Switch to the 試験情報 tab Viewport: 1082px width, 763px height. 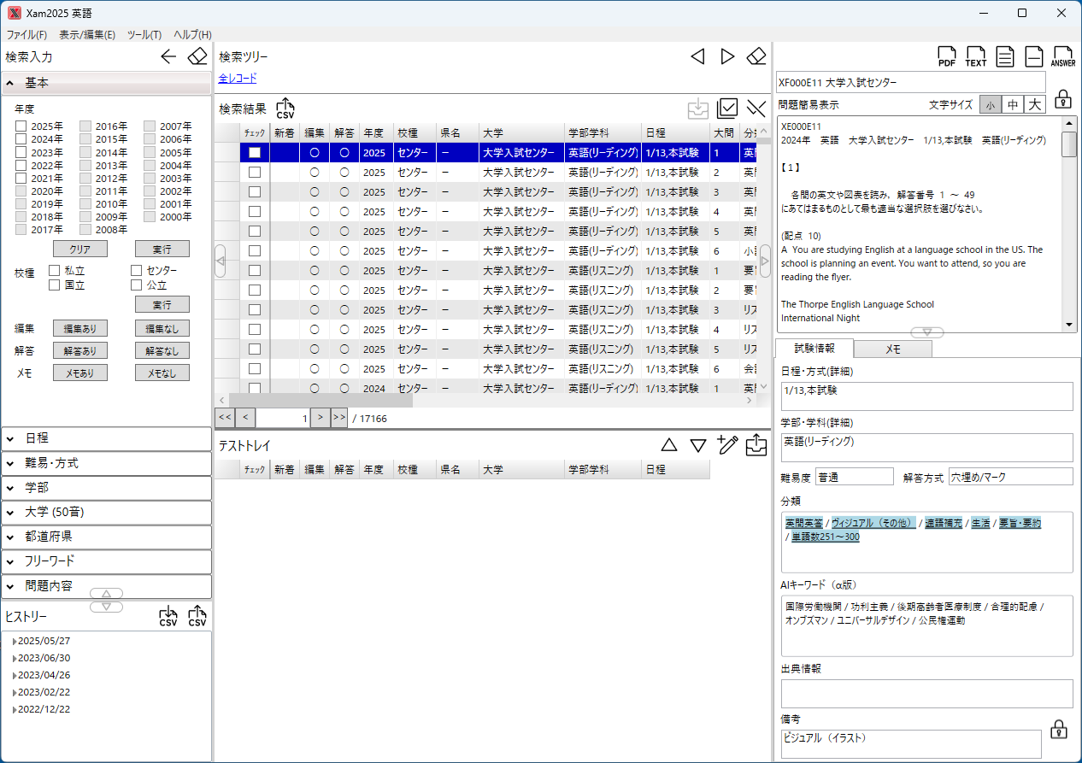(814, 348)
